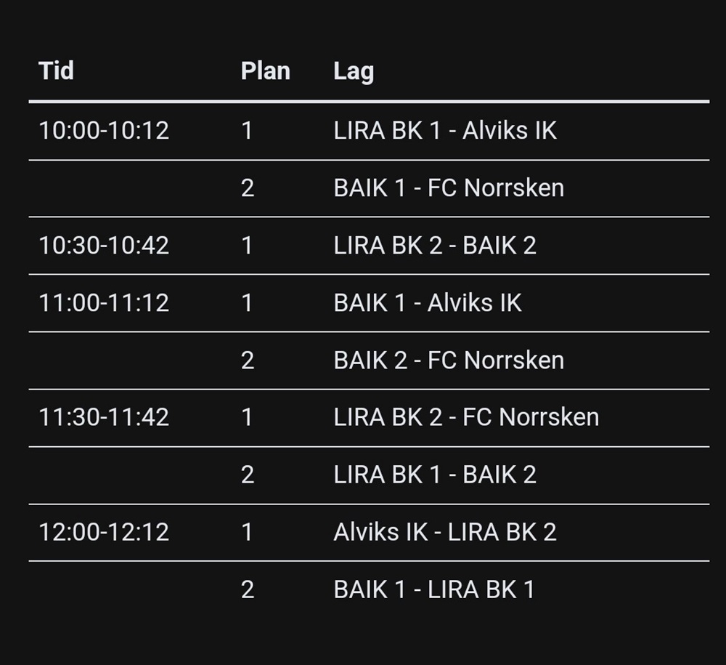Open the BAIK 2 - FC Norrsken match
The image size is (726, 665).
coord(449,360)
